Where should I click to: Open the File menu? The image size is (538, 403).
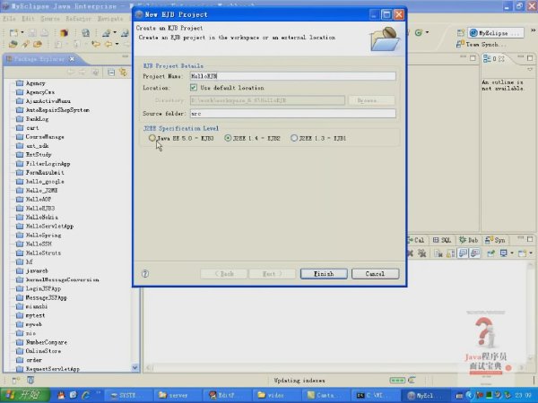[9, 19]
